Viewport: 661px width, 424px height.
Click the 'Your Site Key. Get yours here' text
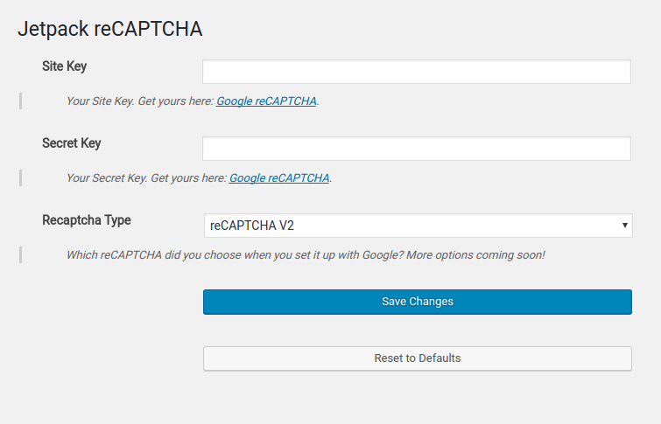coord(140,101)
